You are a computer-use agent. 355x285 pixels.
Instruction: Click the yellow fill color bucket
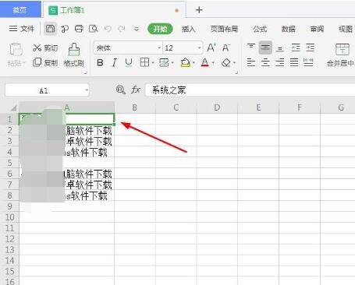point(185,62)
